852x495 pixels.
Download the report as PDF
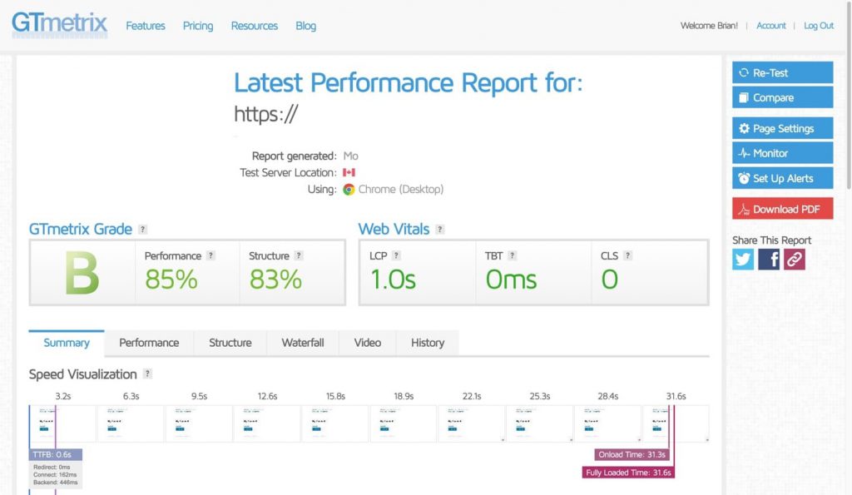point(782,209)
